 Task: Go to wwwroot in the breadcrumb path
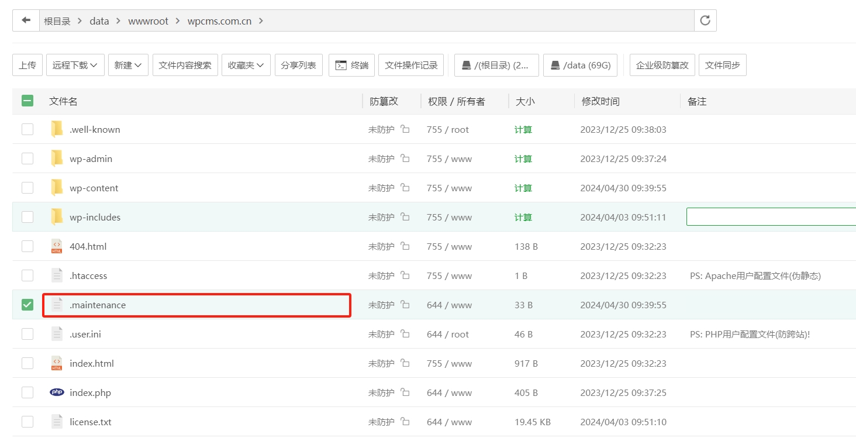148,21
